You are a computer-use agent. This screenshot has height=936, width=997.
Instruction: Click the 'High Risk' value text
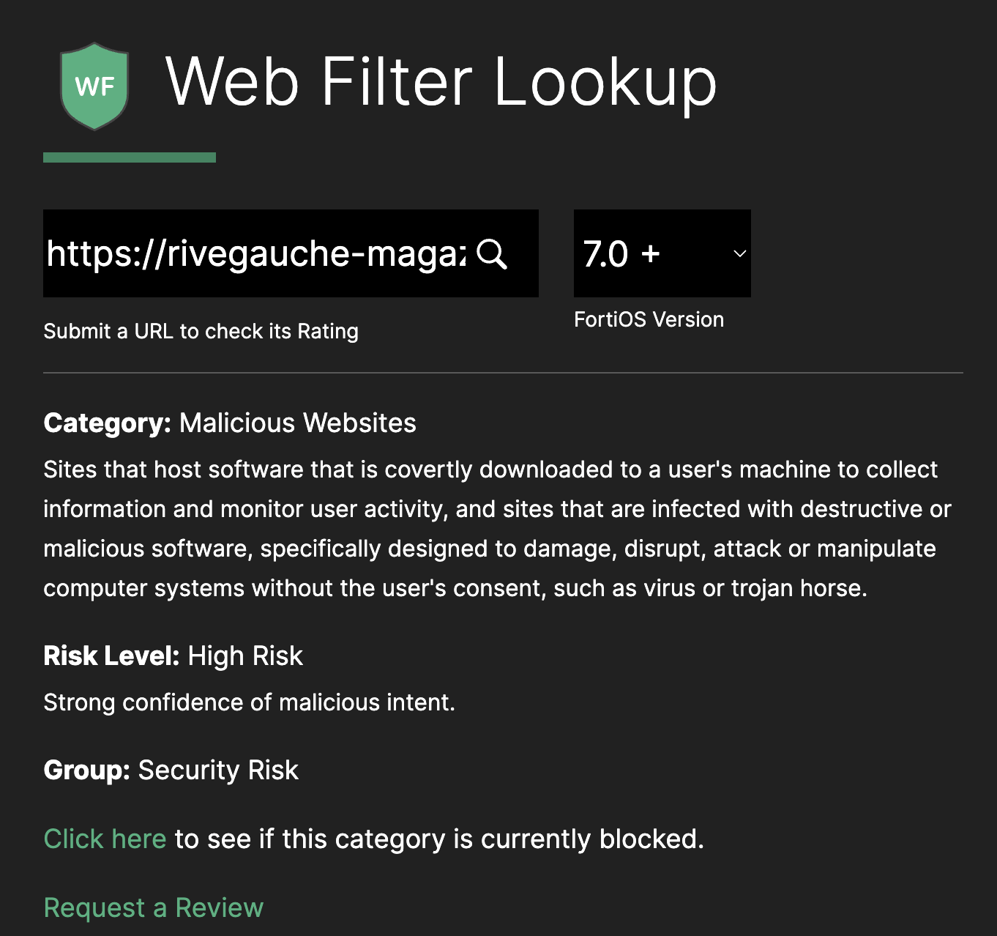[x=245, y=655]
